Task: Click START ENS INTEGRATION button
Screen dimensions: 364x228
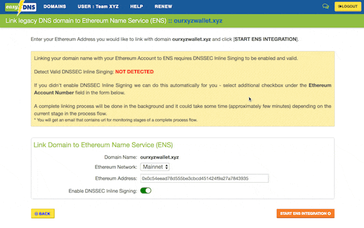Action: (306, 213)
